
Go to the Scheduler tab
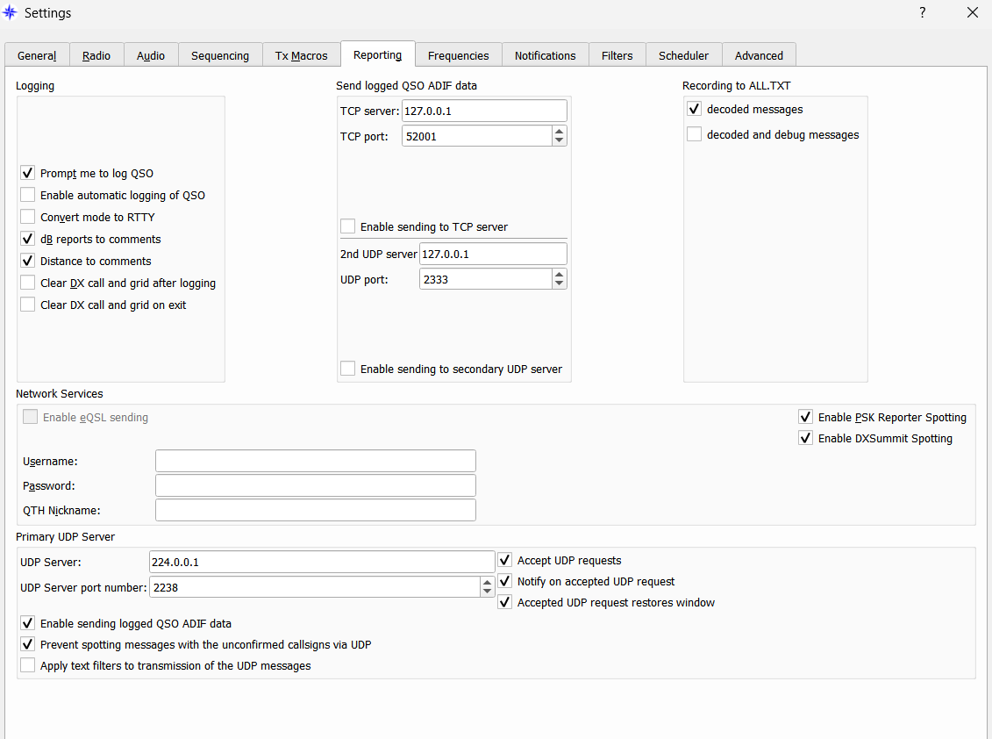(x=683, y=55)
